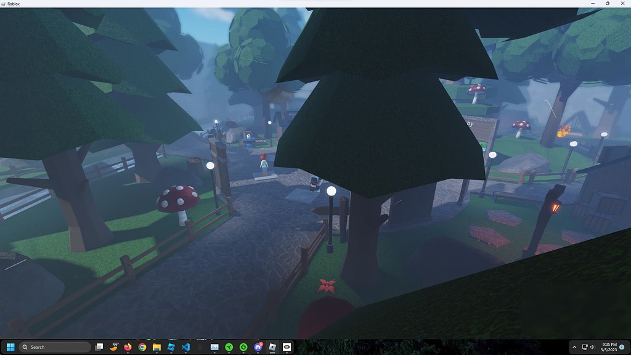Open Visual Studio Code from the taskbar
This screenshot has width=631, height=355.
[x=185, y=347]
